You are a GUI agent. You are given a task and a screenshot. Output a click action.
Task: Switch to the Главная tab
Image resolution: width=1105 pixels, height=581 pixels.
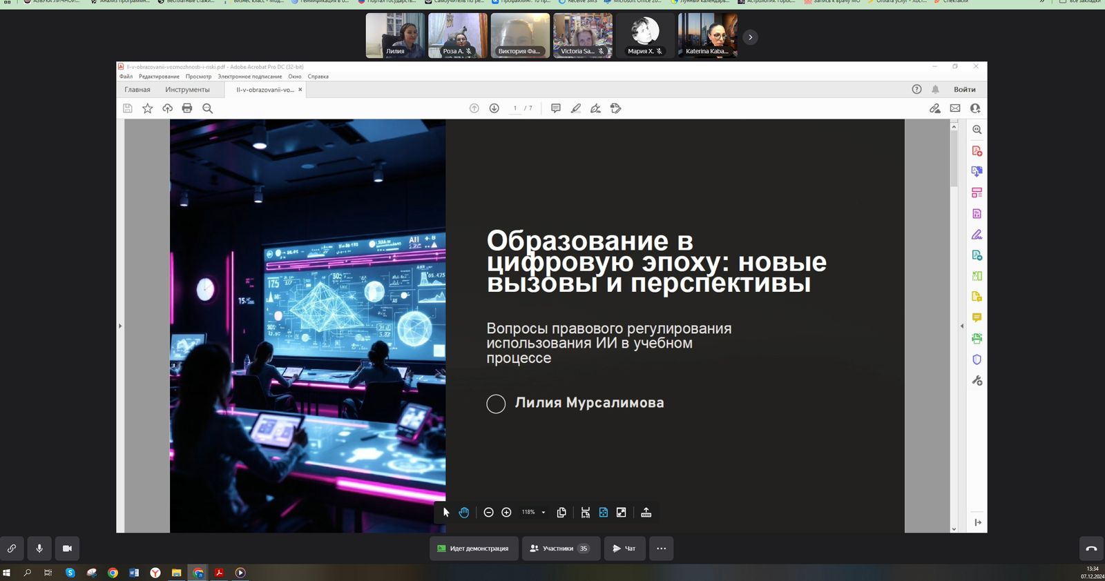coord(137,90)
